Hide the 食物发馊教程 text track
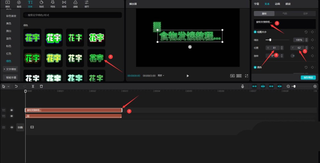 pos(12,110)
